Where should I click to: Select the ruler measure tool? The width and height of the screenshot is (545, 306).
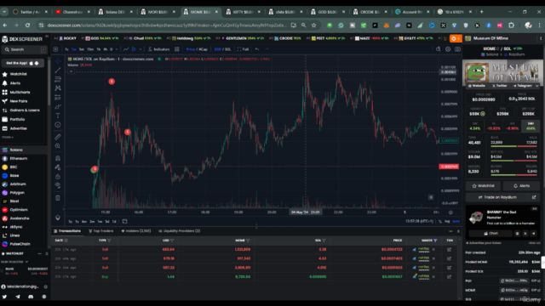click(x=58, y=137)
